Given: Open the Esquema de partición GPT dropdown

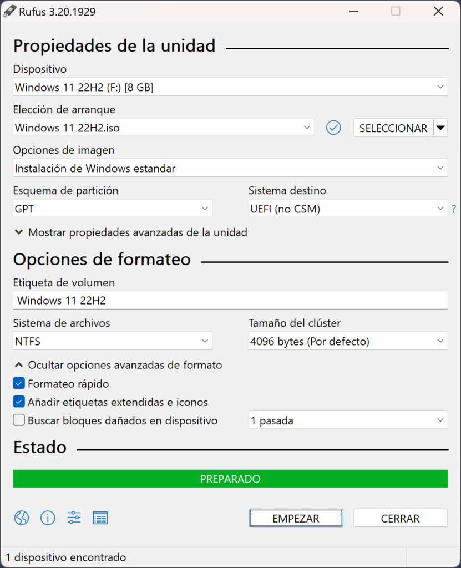Looking at the screenshot, I should click(x=113, y=209).
